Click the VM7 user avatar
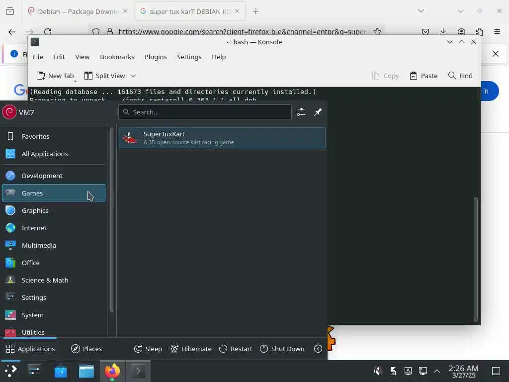The height and width of the screenshot is (382, 509). tap(9, 112)
